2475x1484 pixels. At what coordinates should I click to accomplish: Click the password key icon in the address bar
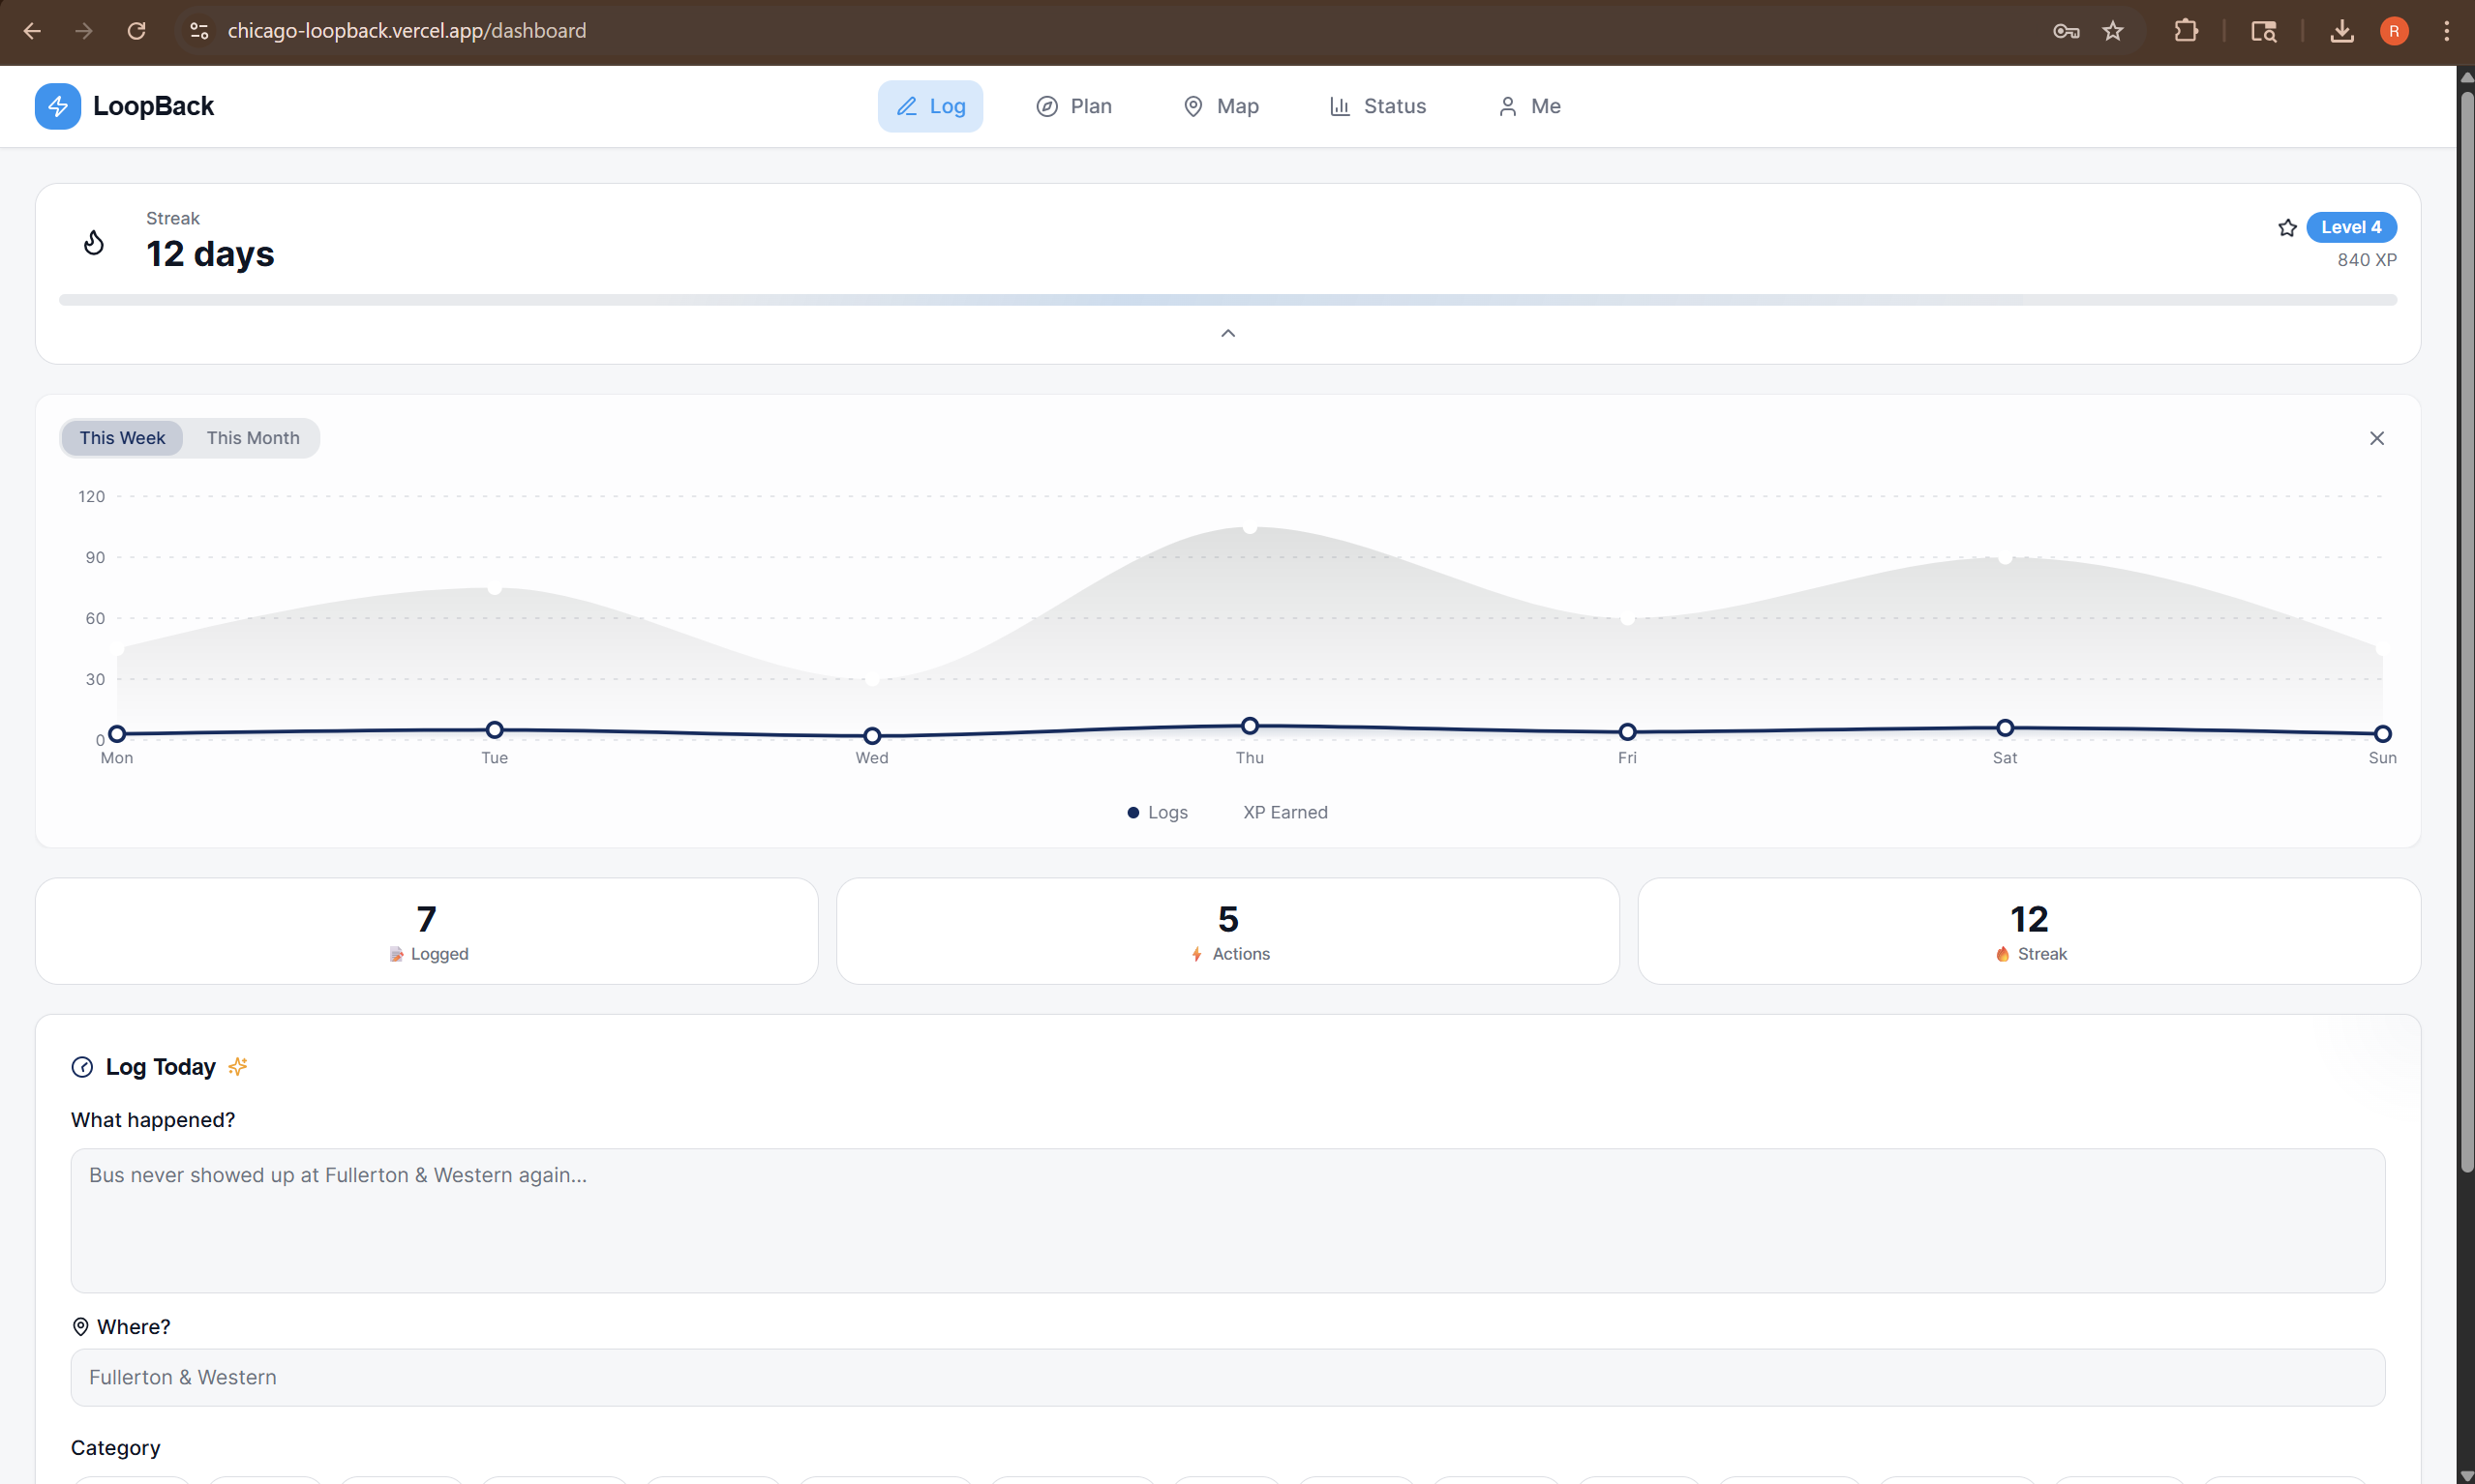pyautogui.click(x=2066, y=31)
